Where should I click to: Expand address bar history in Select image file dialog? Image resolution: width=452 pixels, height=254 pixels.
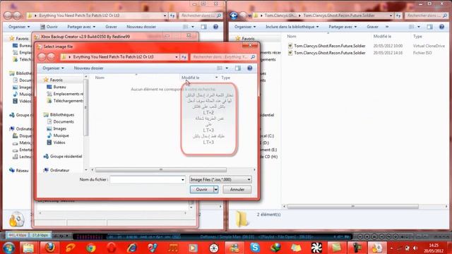pyautogui.click(x=177, y=57)
